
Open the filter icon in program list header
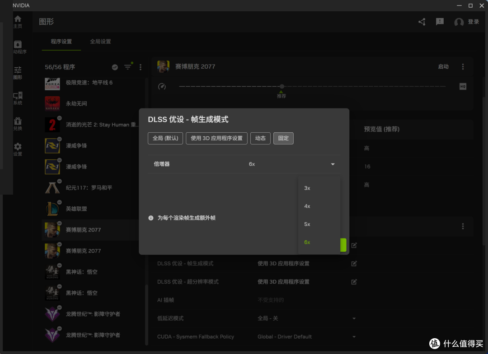[x=127, y=67]
